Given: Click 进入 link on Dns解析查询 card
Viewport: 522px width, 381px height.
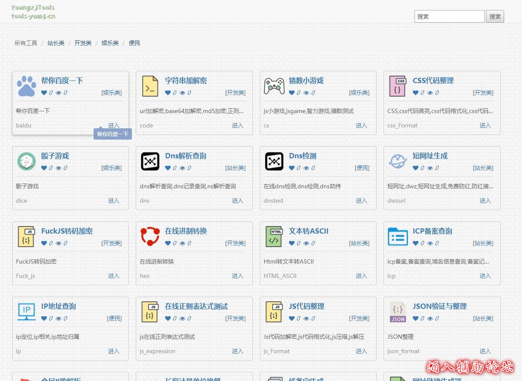Looking at the screenshot, I should (237, 201).
